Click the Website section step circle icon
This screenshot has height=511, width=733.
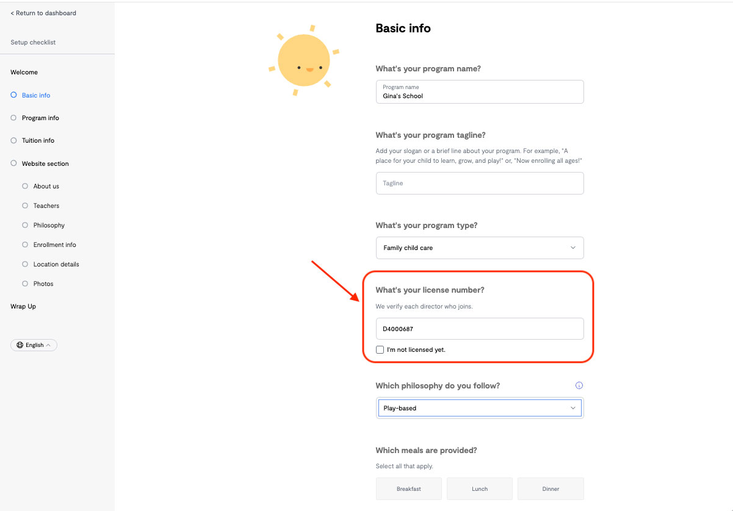tap(13, 163)
